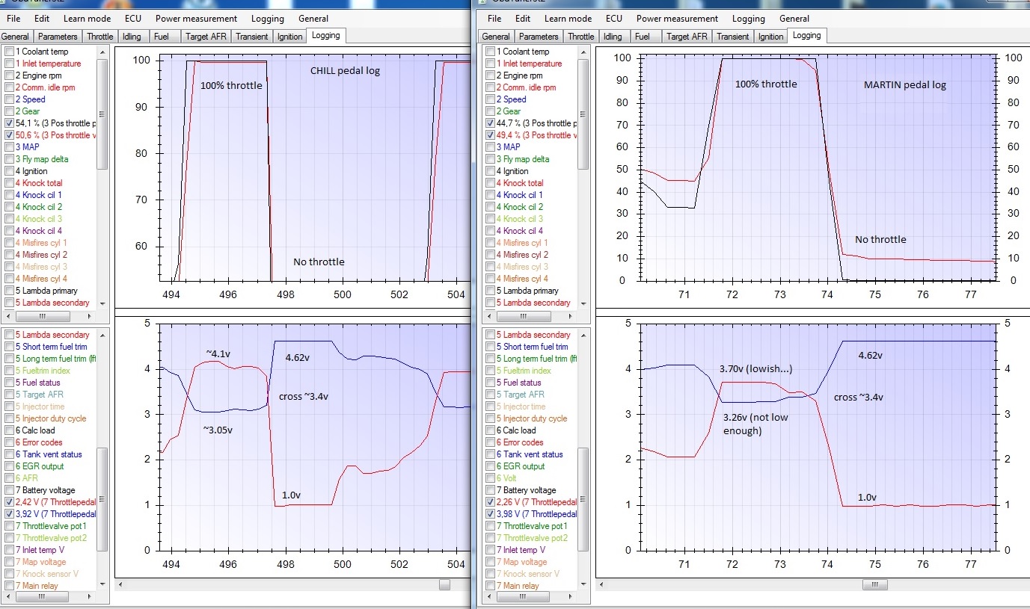Image resolution: width=1030 pixels, height=609 pixels.
Task: Switch to Idling tab in CHILL log window
Action: point(132,36)
